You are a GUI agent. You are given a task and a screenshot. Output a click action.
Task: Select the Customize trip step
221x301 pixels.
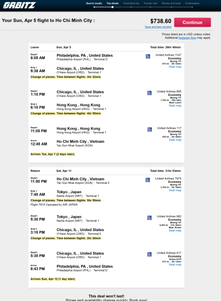pos(131,3)
